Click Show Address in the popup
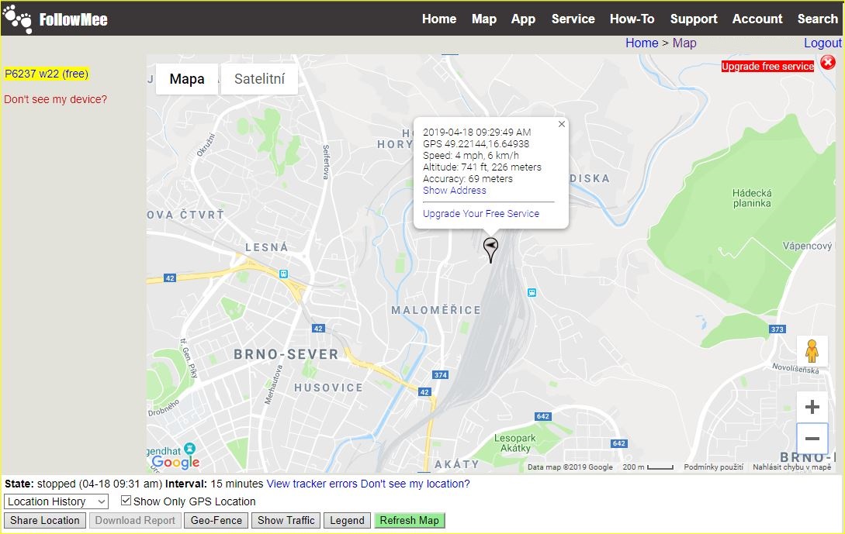Viewport: 845px width, 534px height. pos(454,191)
